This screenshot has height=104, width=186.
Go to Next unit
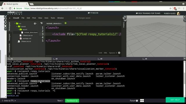tap(60, 101)
